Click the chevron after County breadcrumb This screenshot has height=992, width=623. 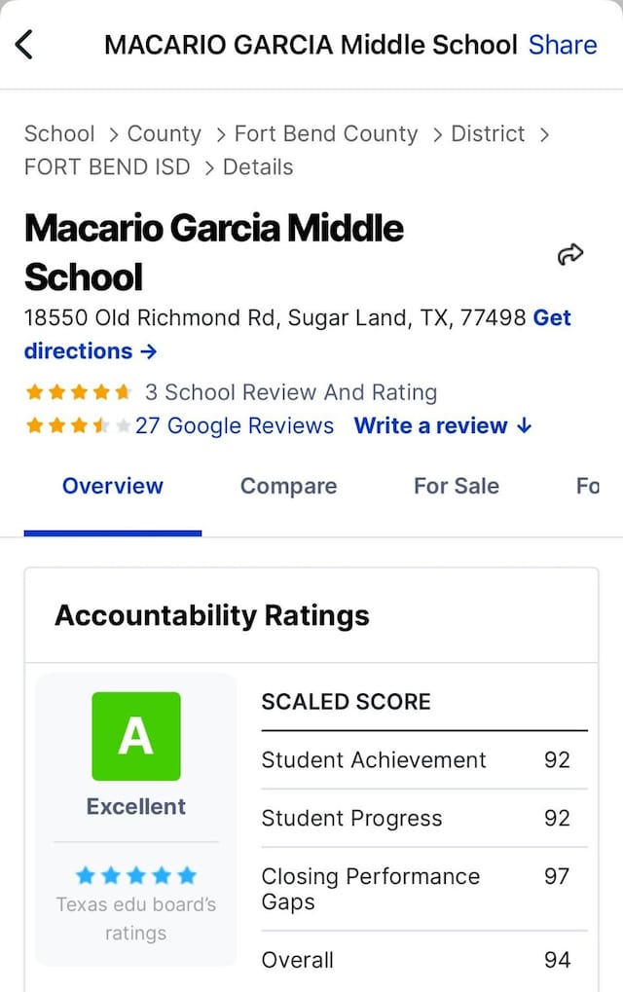click(220, 134)
